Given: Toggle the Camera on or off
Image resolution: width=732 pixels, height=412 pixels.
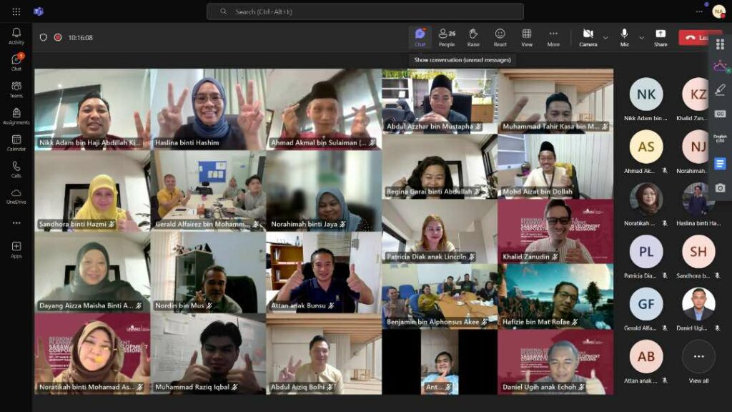Looking at the screenshot, I should pyautogui.click(x=588, y=36).
